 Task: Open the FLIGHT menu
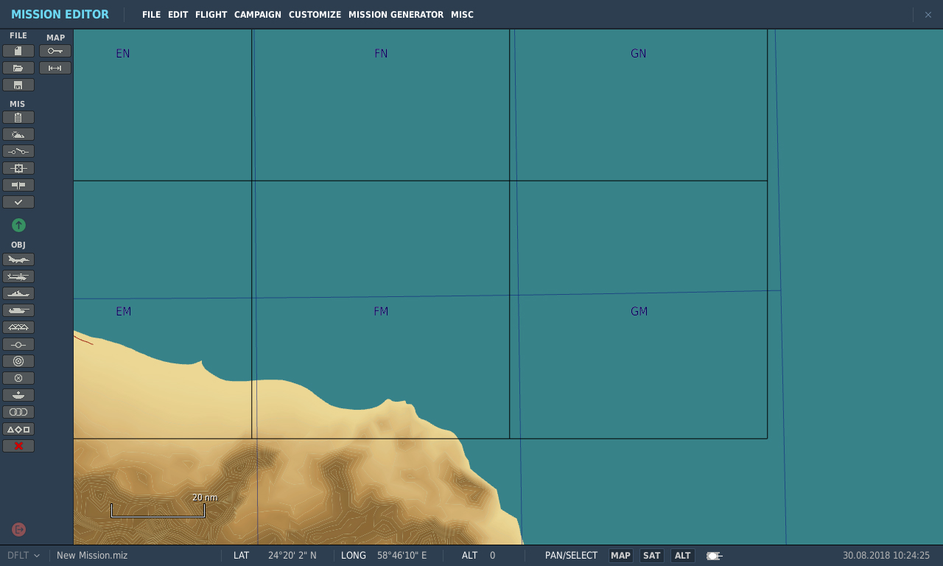tap(211, 15)
